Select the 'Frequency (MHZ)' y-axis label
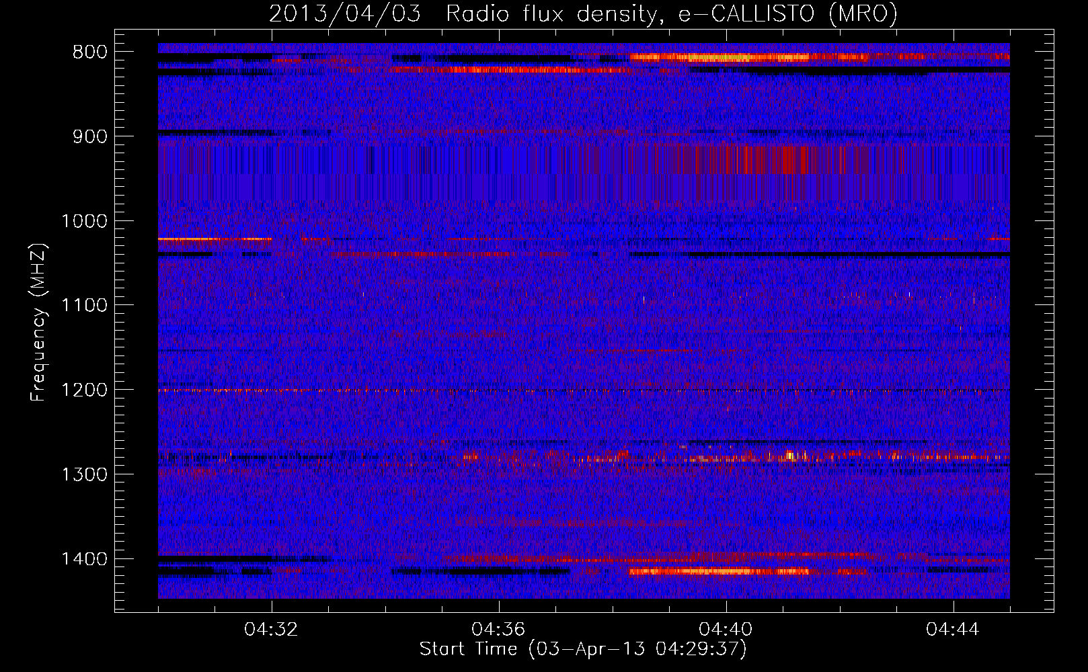This screenshot has height=672, width=1088. coord(38,323)
